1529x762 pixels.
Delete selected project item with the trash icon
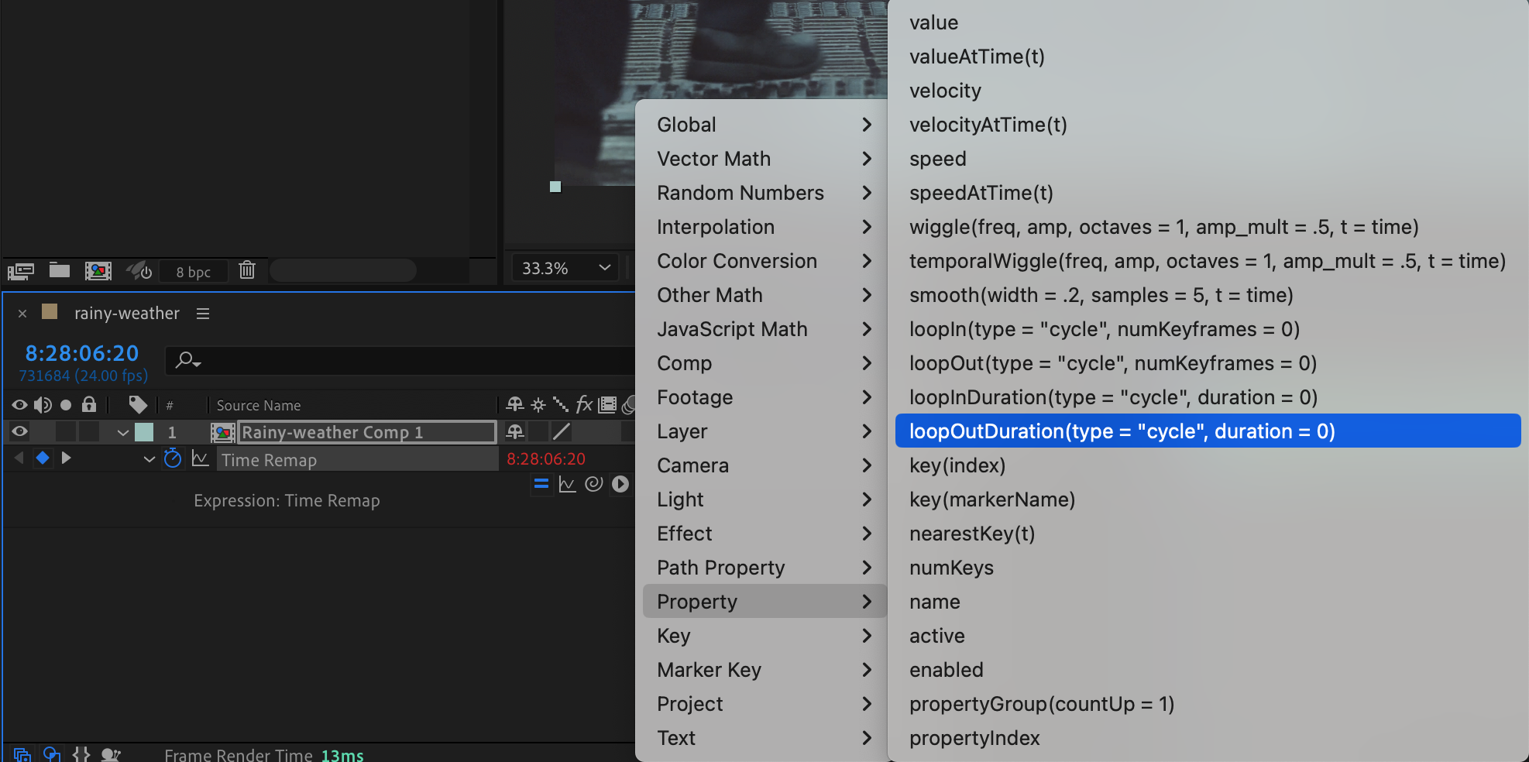pyautogui.click(x=247, y=269)
